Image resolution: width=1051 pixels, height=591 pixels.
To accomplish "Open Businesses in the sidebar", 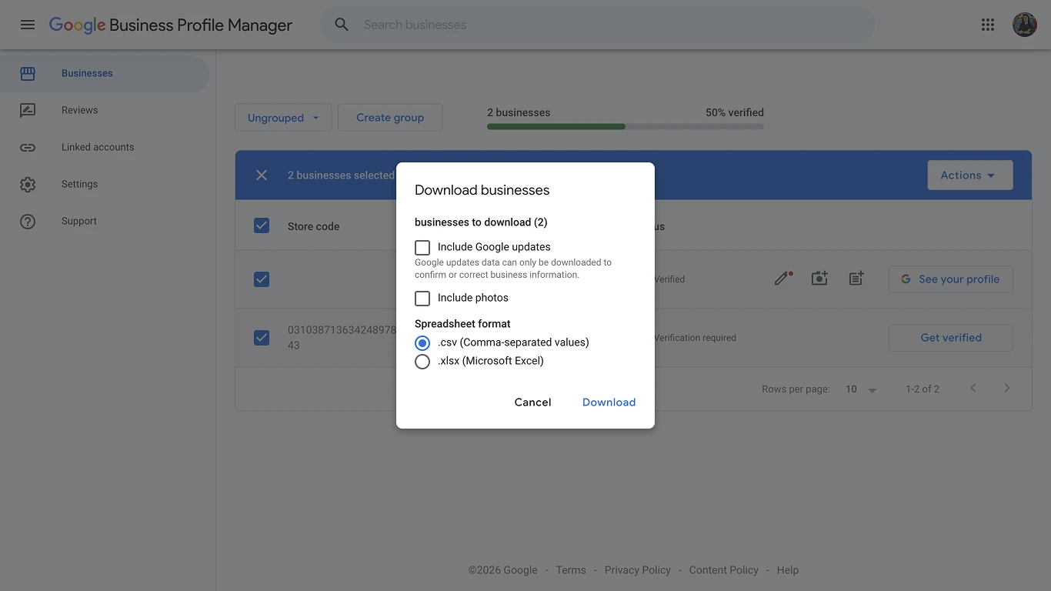I will 105,74.
